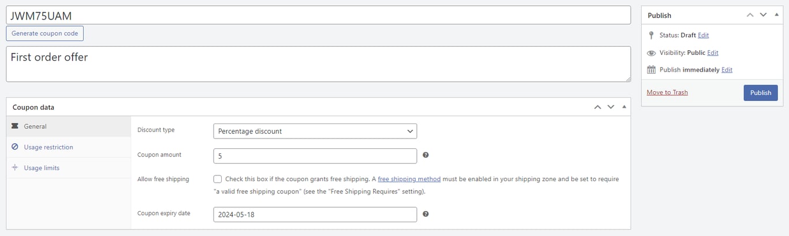Viewport: 789px width, 236px height.
Task: Click into the Coupon expiry date field
Action: tap(315, 215)
